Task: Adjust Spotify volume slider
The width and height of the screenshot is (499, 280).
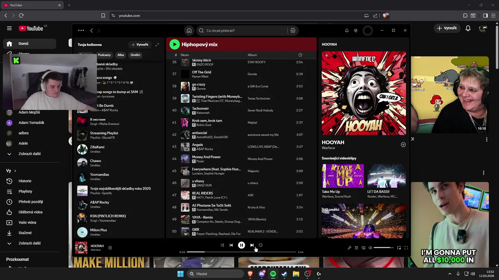Action: click(384, 248)
